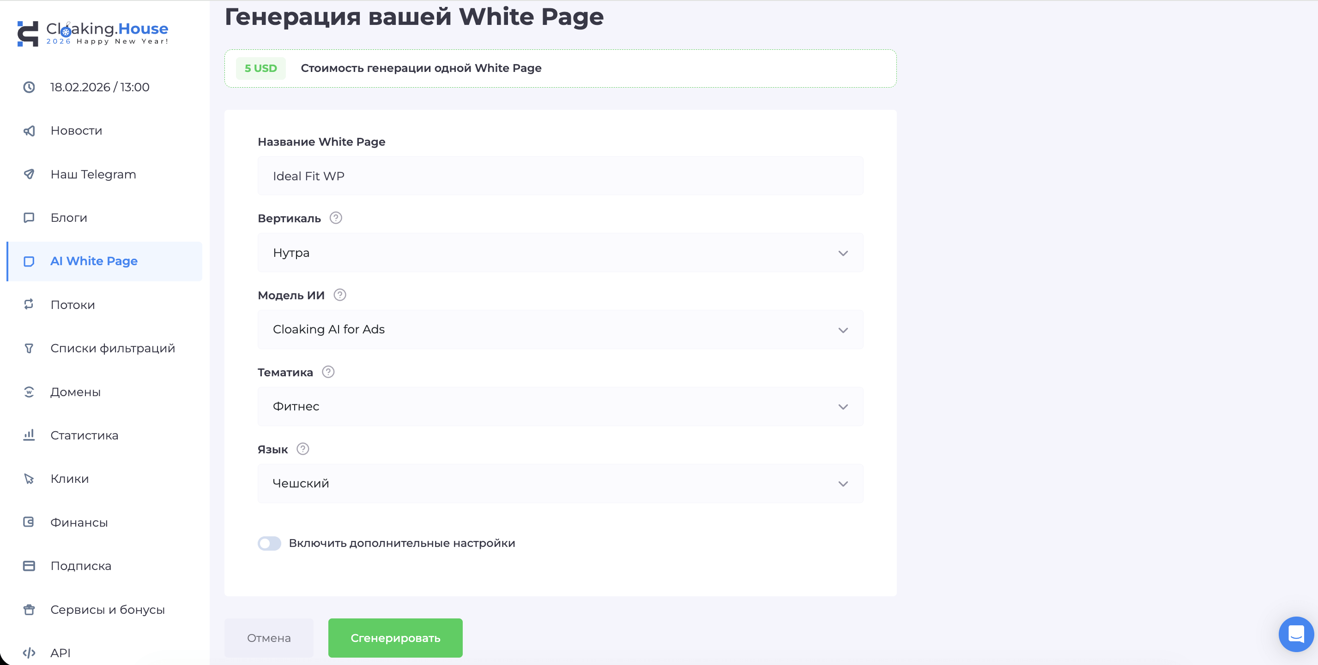
Task: Click help icon next to Вертикаль
Action: tap(336, 218)
